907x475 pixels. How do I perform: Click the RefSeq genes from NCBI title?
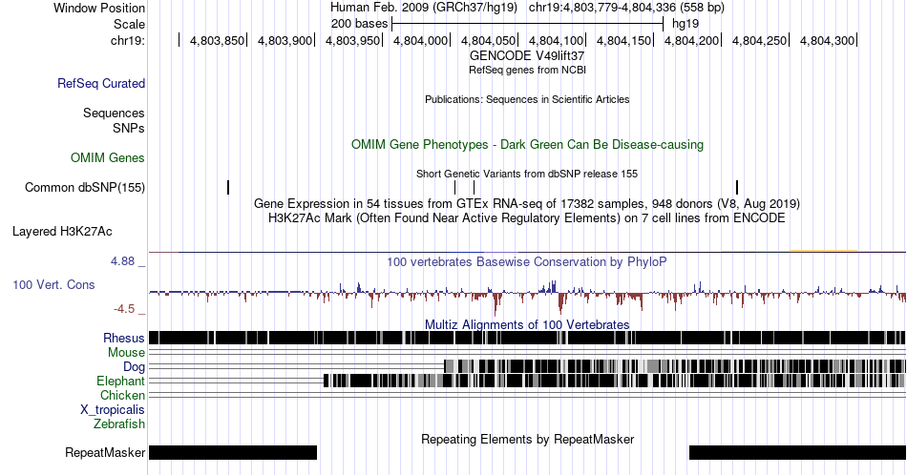pyautogui.click(x=527, y=70)
